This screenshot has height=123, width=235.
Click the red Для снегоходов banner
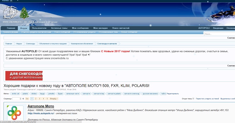[24, 76]
